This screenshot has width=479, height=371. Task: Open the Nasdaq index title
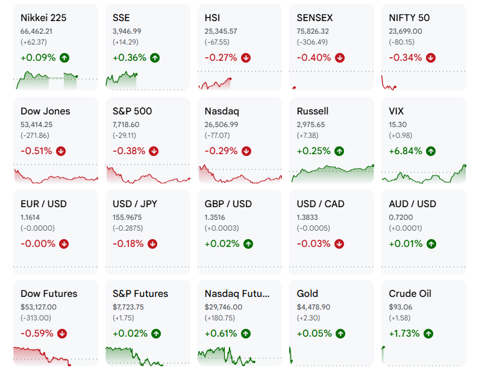[x=222, y=111]
